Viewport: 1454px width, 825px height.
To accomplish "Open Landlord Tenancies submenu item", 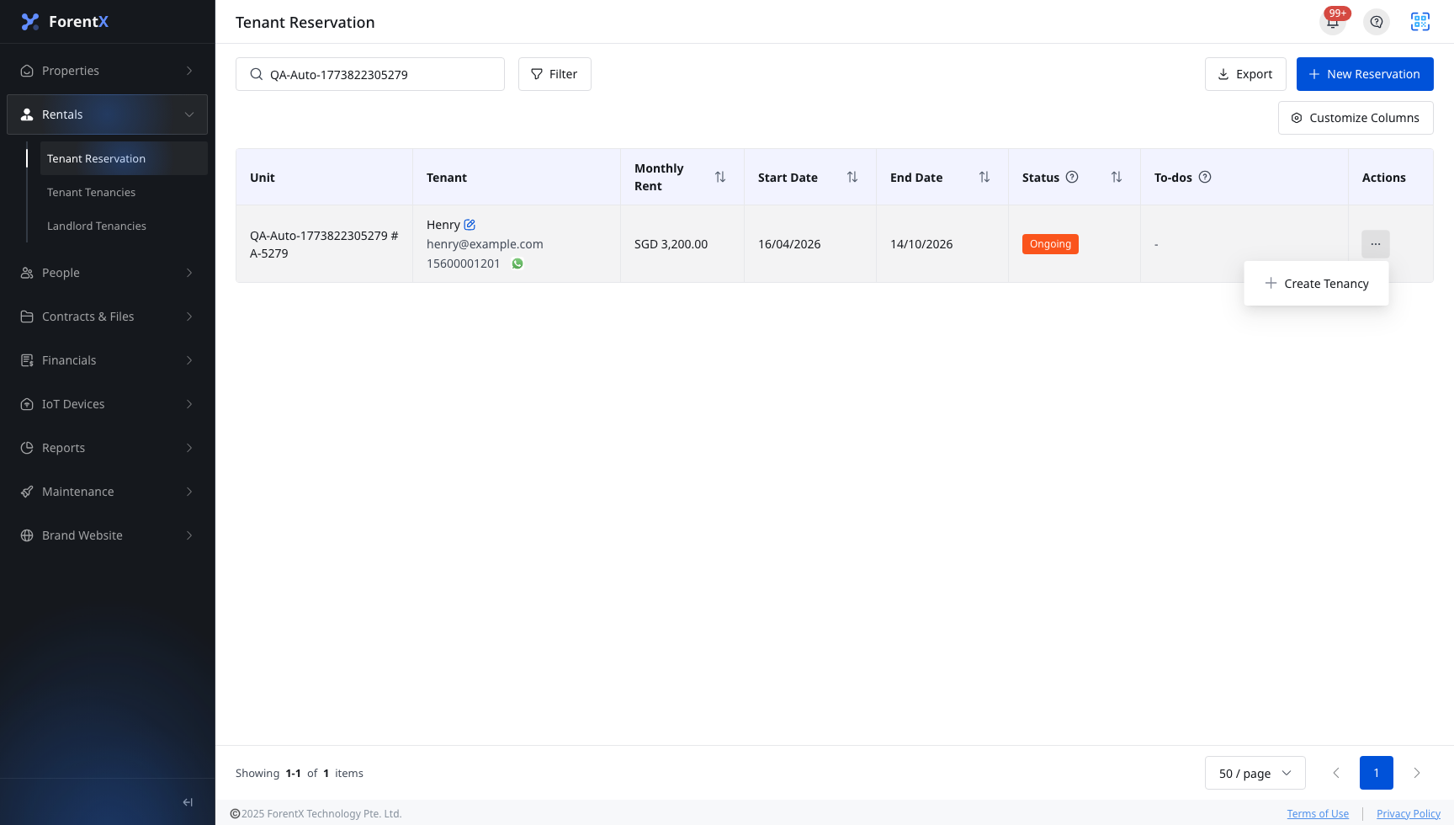I will pyautogui.click(x=124, y=226).
